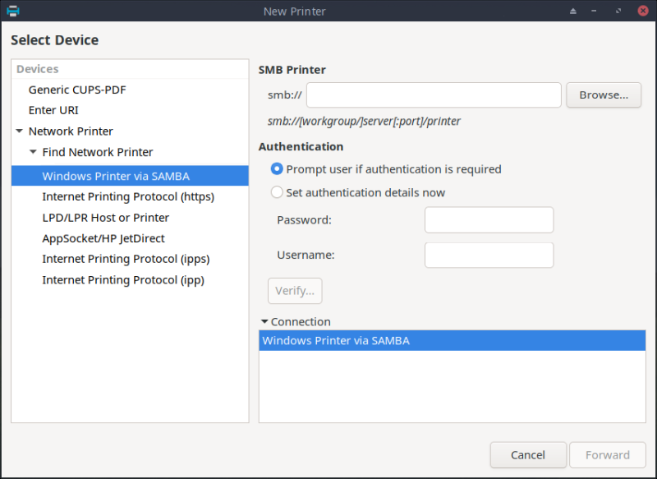Click the Browse... button
Screen dimensions: 657x479
[x=604, y=95]
